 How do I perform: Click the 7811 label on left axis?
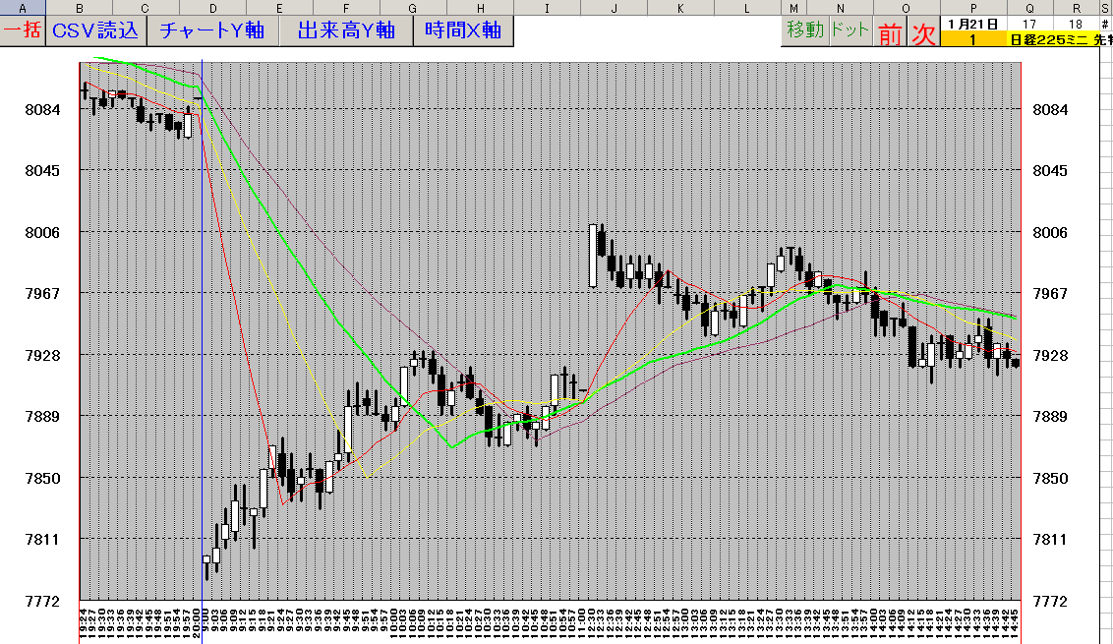click(42, 539)
